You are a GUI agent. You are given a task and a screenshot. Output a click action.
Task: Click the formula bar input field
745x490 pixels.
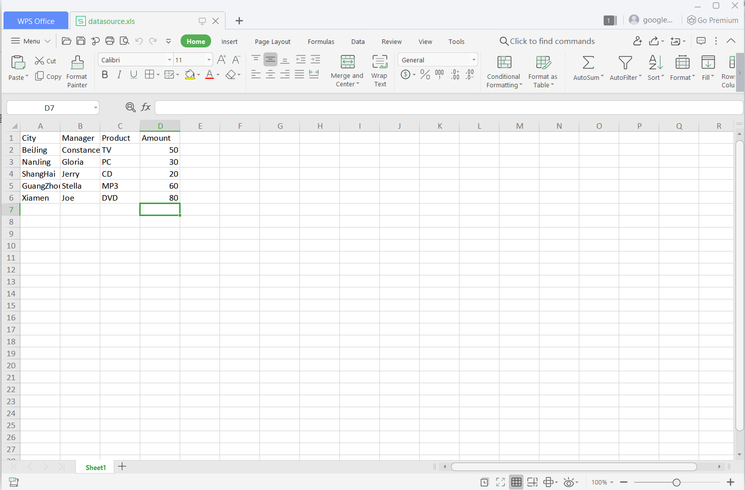coord(449,107)
